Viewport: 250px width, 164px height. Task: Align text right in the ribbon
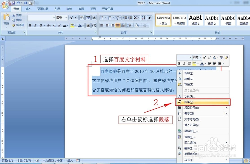tap(112, 25)
